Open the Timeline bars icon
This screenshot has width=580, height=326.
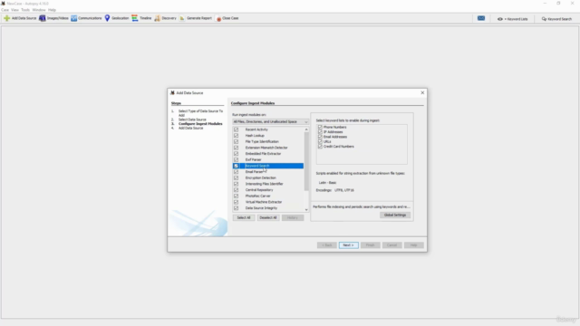point(135,18)
